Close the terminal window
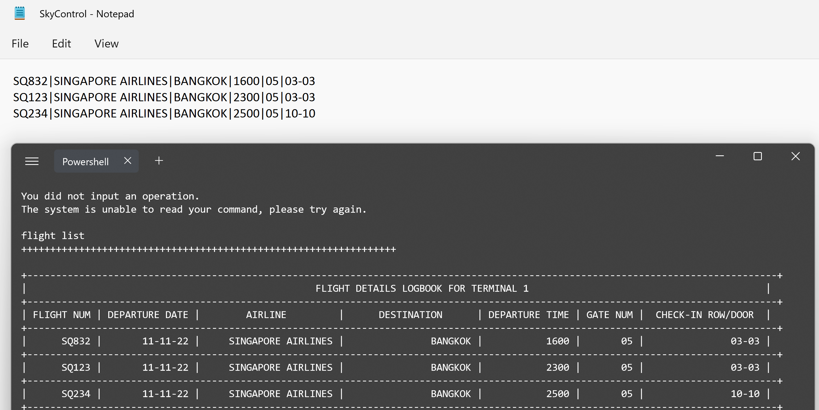Screen dimensions: 819x410 (x=795, y=156)
